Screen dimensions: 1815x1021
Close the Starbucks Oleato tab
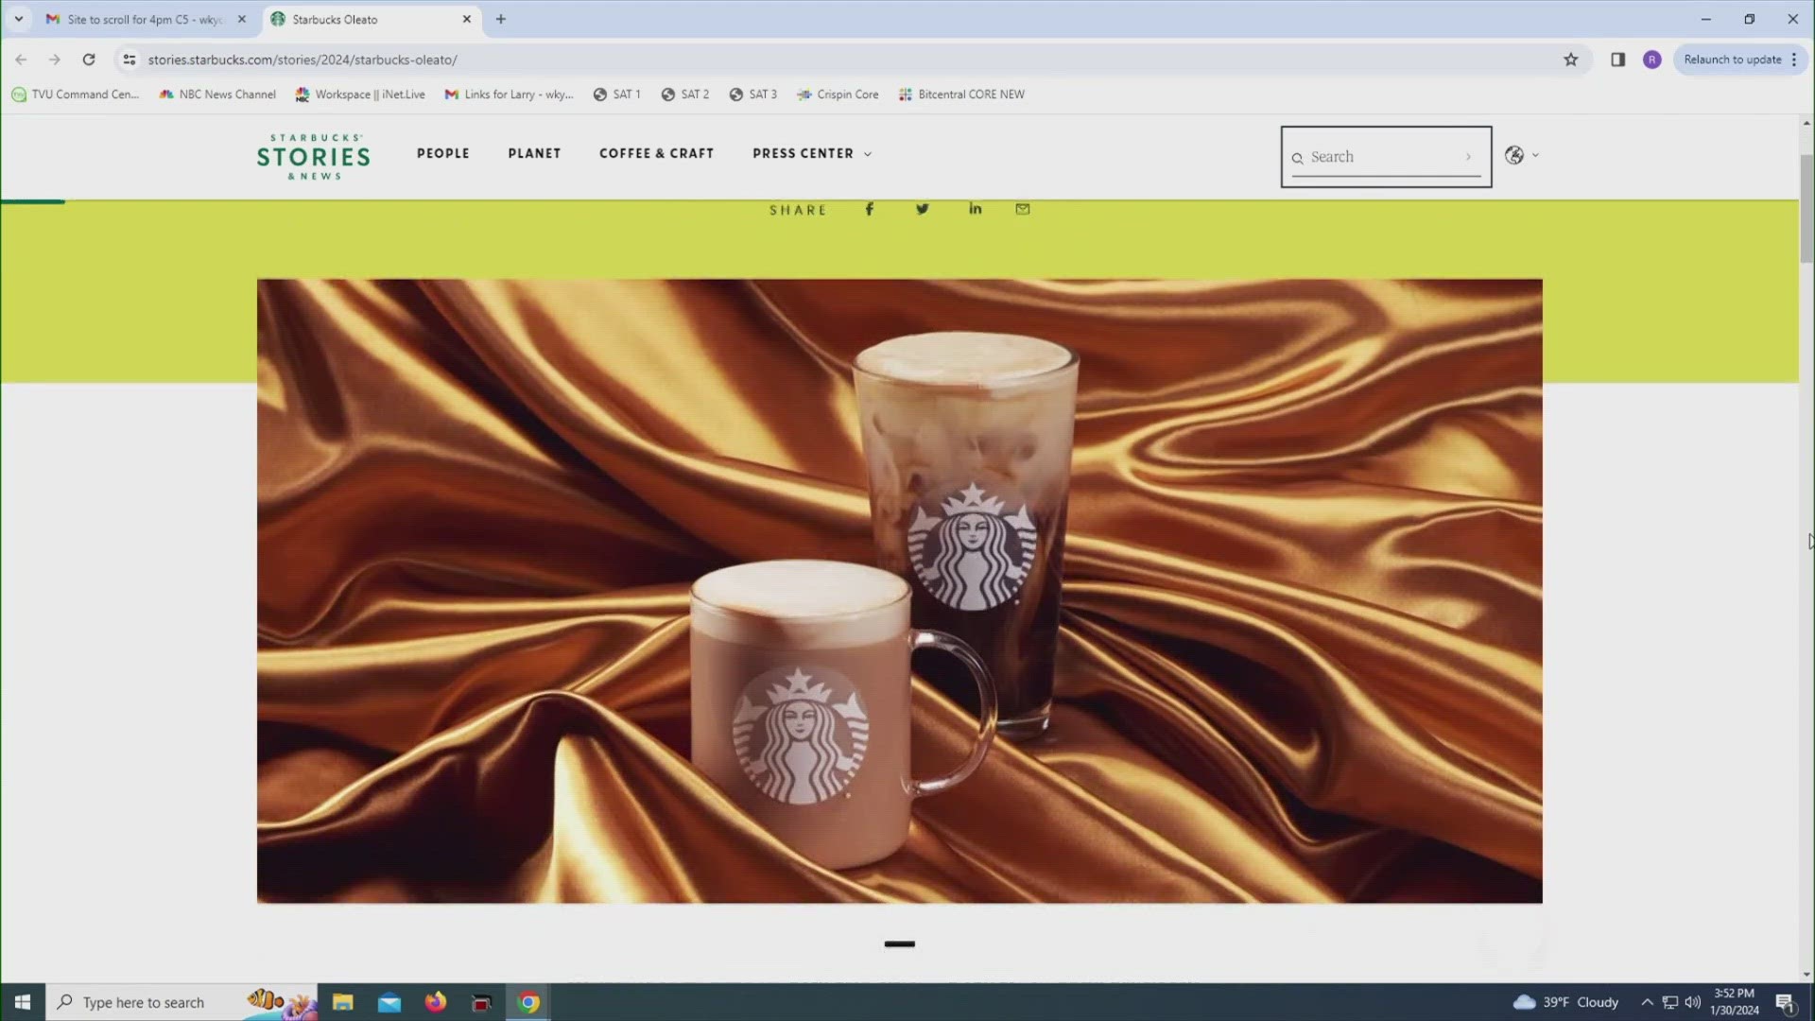[x=466, y=19]
